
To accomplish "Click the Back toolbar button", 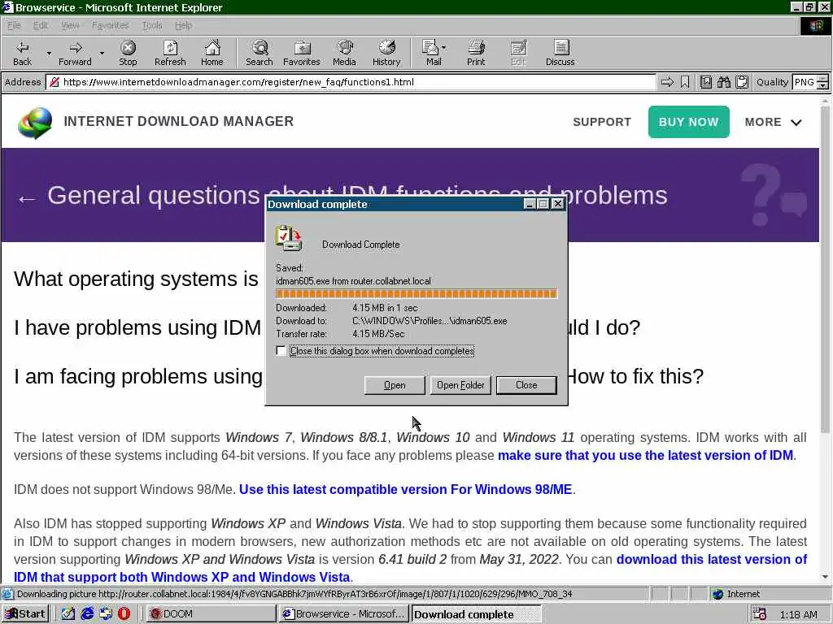I will tap(22, 53).
